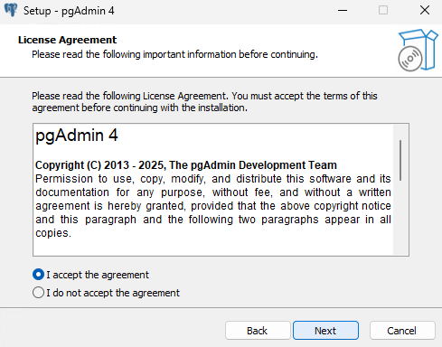Viewport: 442px width, 347px height.
Task: Click inside the license text paragraph
Action: pyautogui.click(x=213, y=206)
